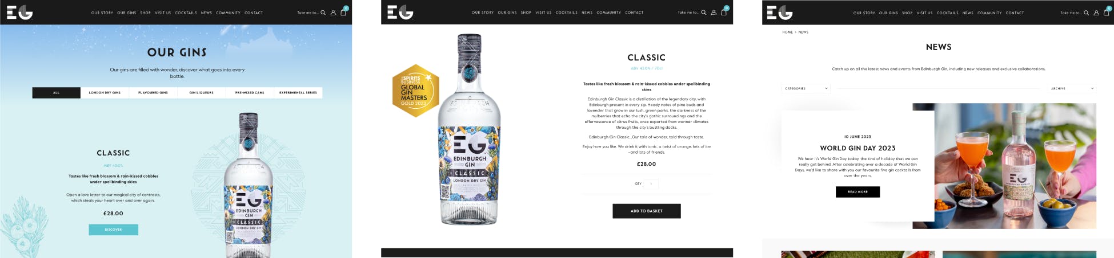Open the shopping basket icon on the Our Gins page
Screen dimensions: 1114x258
coord(344,11)
